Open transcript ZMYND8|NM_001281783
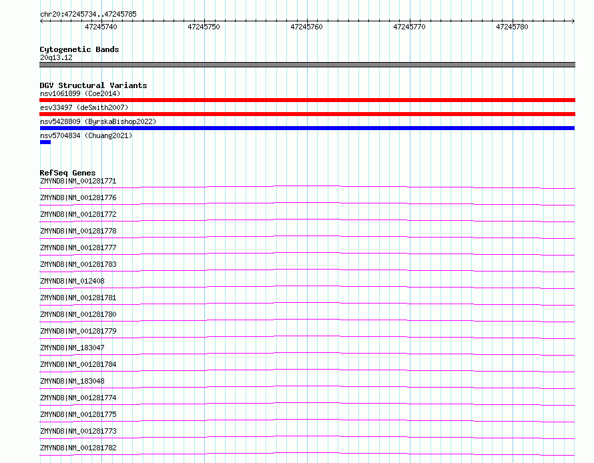The width and height of the screenshot is (594, 463). 78,264
